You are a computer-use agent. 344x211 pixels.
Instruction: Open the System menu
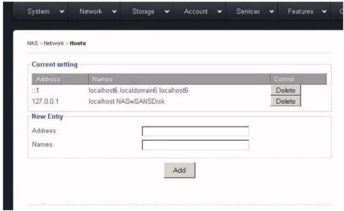[38, 11]
